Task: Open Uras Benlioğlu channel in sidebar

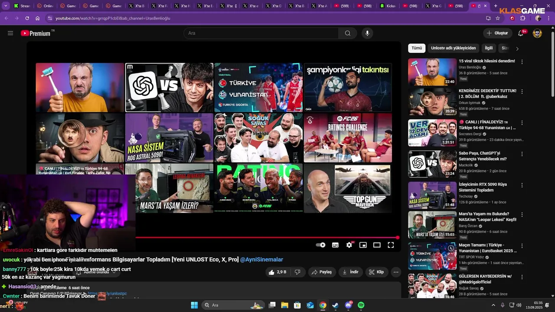Action: [x=470, y=67]
